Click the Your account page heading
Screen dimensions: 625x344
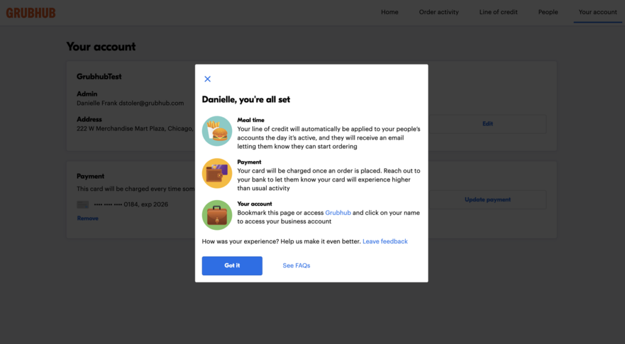point(101,47)
